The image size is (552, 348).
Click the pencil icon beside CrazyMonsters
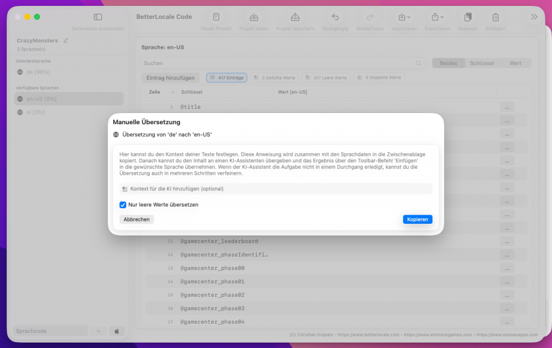66,40
